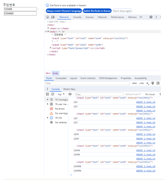This screenshot has height=180, width=164.
Task: Toggle :hov element state
Action: [134, 83]
